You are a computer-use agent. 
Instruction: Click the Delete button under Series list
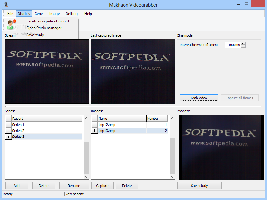44,186
